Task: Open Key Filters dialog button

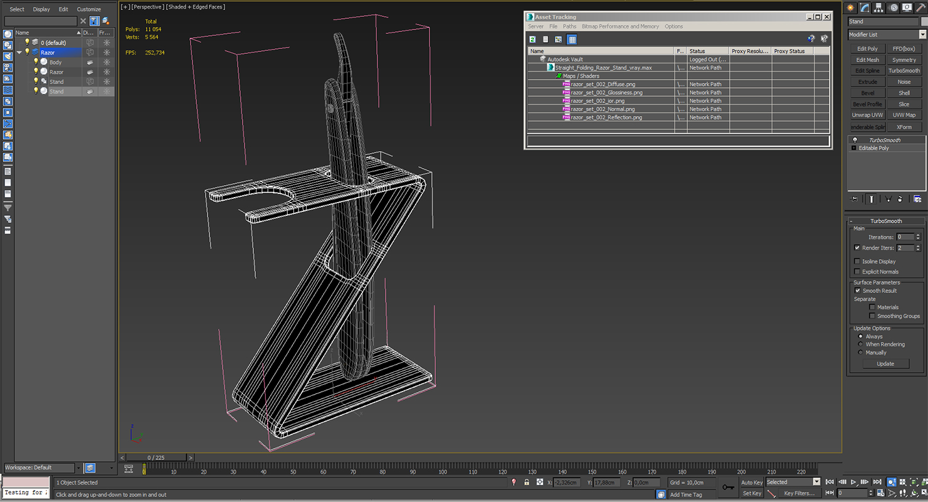Action: click(x=799, y=493)
